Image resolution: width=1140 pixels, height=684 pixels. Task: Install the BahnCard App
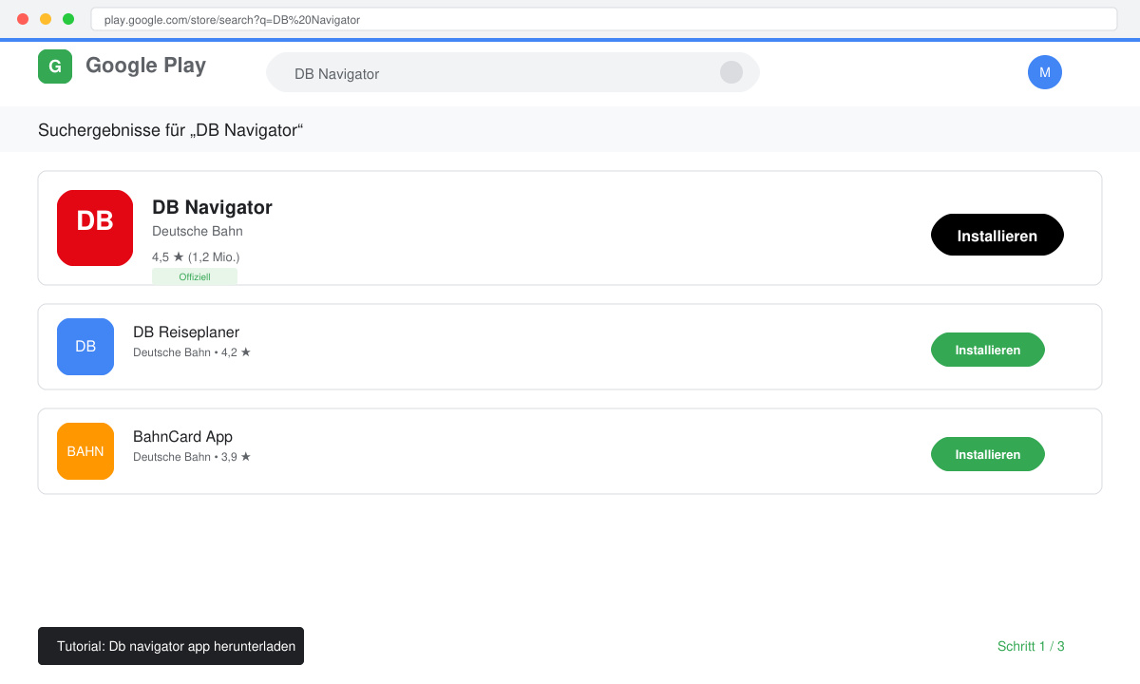988,454
